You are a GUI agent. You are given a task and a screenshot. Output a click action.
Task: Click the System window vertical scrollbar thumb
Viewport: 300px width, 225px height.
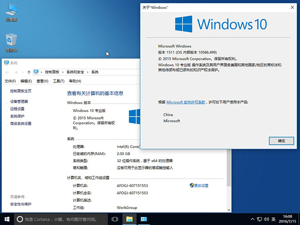(x=229, y=168)
